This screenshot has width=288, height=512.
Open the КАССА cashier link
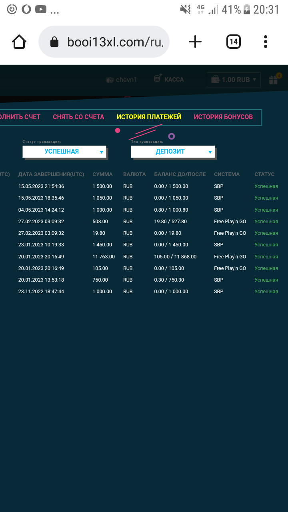(x=174, y=80)
